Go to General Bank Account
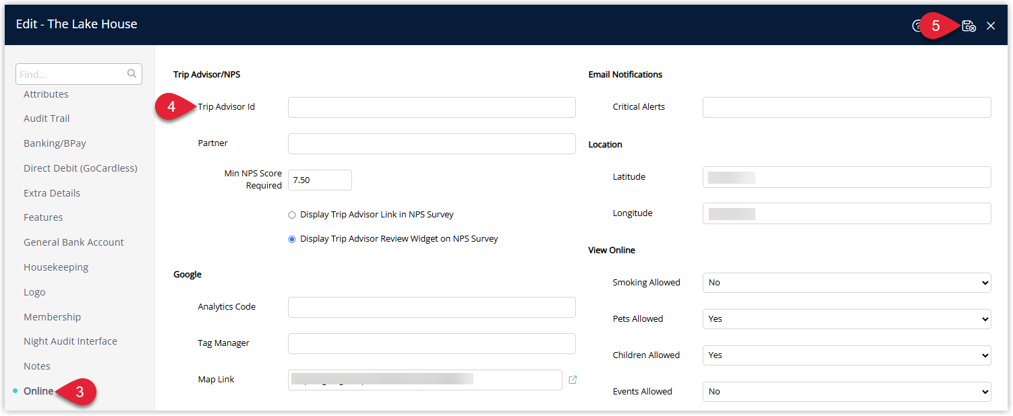1013x416 pixels. (x=74, y=242)
